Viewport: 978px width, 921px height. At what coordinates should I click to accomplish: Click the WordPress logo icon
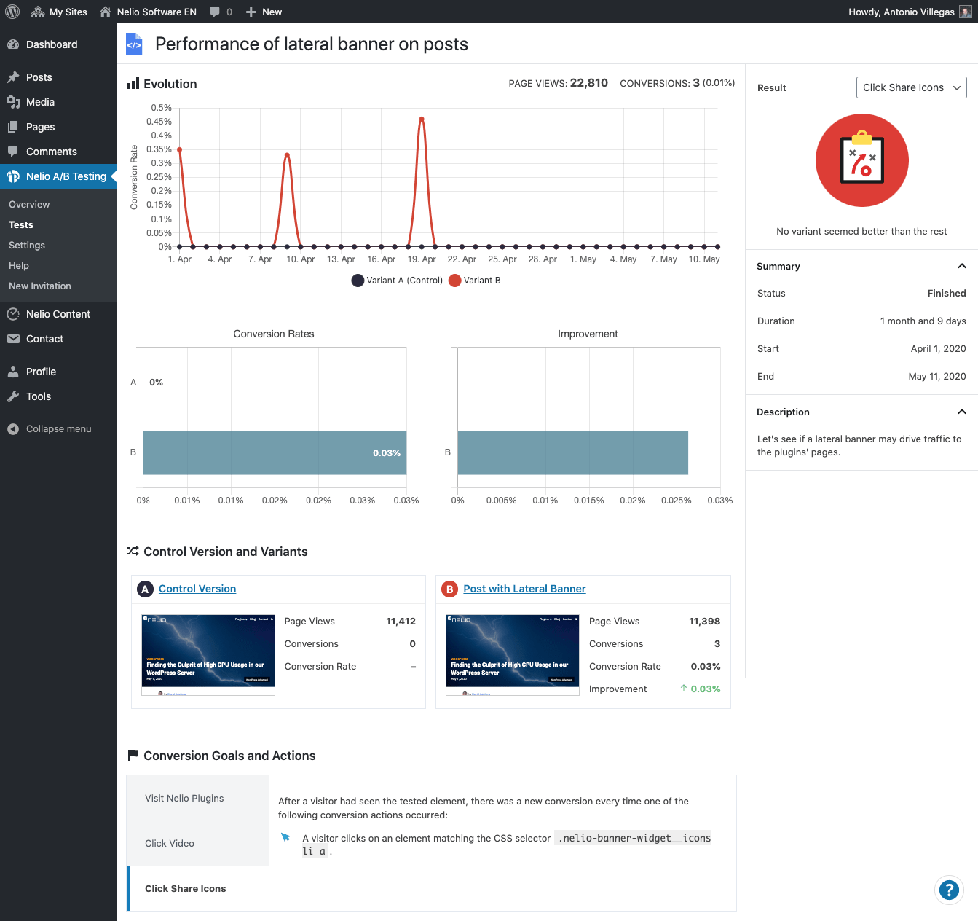12,12
